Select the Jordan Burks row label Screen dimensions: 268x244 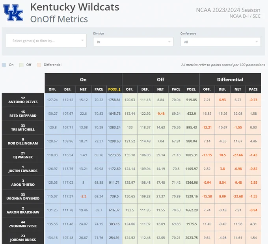pos(23,238)
